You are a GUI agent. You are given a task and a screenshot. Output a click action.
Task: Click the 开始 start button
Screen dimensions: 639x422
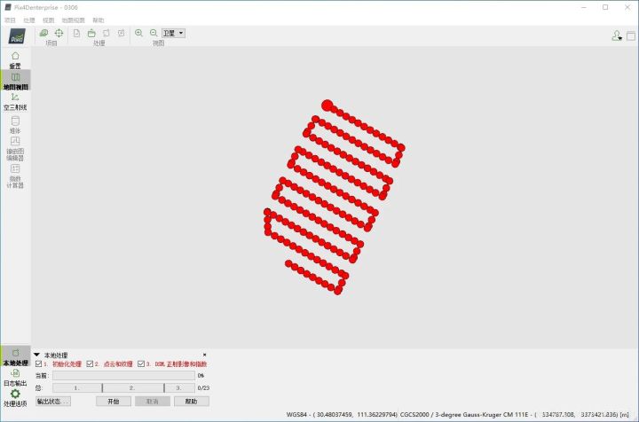click(x=113, y=402)
